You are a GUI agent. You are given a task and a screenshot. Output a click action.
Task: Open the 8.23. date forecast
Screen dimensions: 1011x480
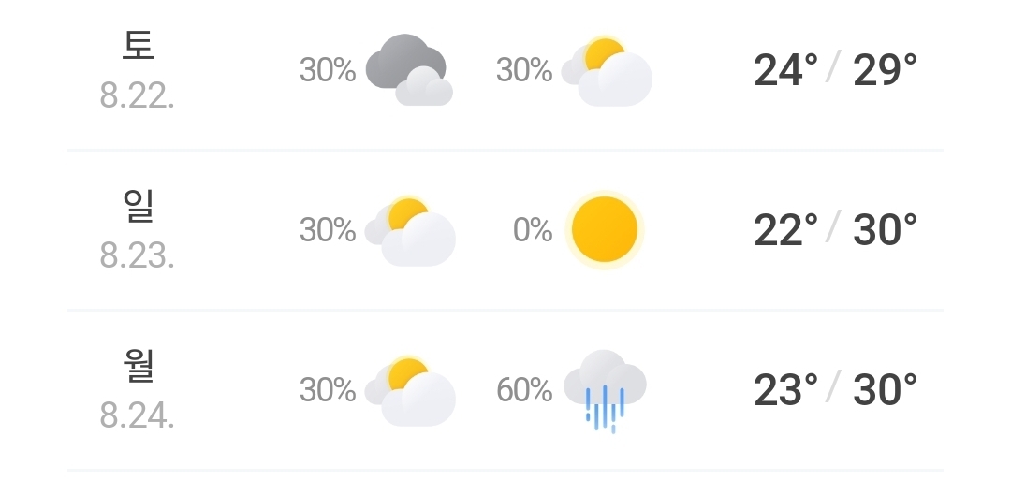pyautogui.click(x=137, y=256)
